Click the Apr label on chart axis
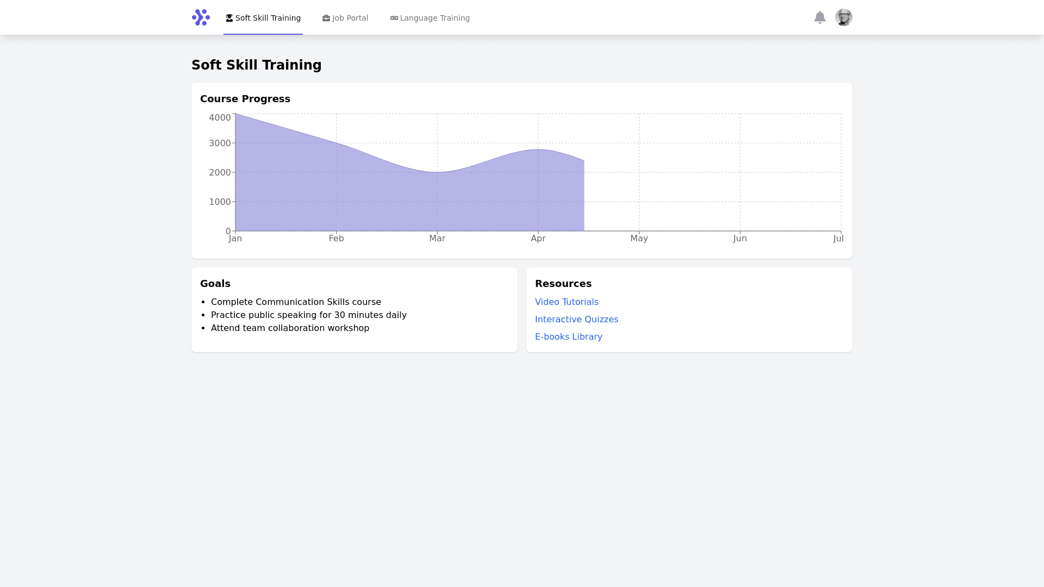The image size is (1044, 587). 538,238
